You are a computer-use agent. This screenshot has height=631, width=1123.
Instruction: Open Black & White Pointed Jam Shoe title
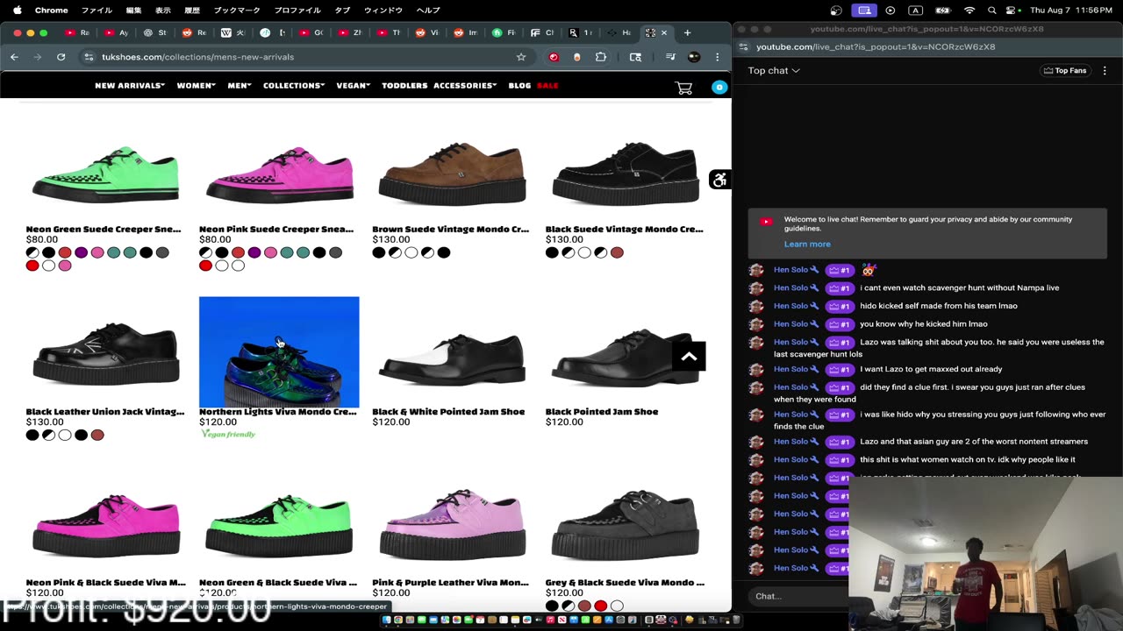coord(448,412)
